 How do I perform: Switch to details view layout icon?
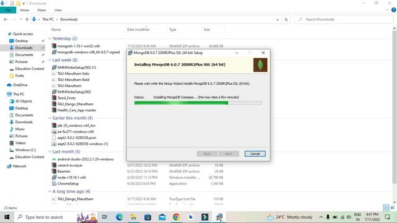pos(386,208)
